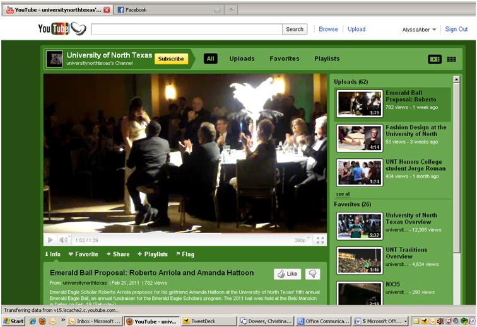Open the 360p video quality menu
The width and height of the screenshot is (477, 327).
pyautogui.click(x=300, y=240)
